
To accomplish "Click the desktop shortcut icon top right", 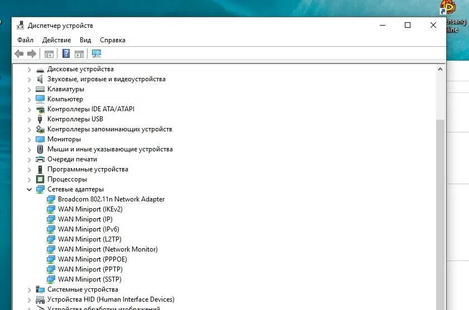I will pyautogui.click(x=448, y=7).
